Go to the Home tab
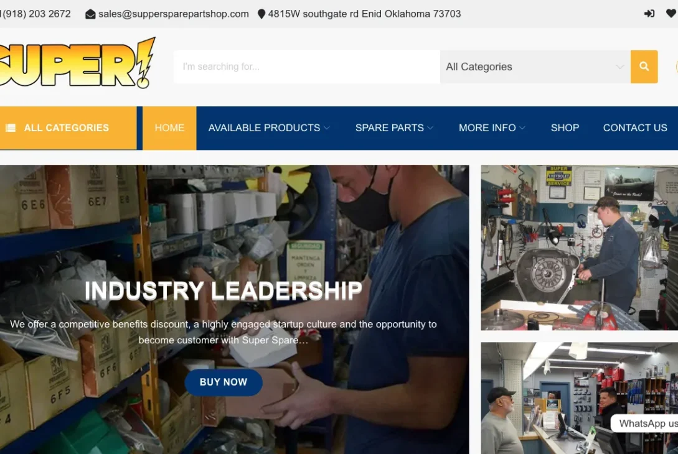The image size is (678, 454). click(x=169, y=128)
